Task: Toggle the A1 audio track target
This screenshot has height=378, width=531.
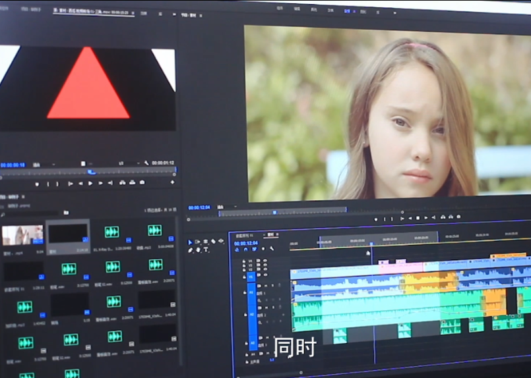Action: coord(252,293)
